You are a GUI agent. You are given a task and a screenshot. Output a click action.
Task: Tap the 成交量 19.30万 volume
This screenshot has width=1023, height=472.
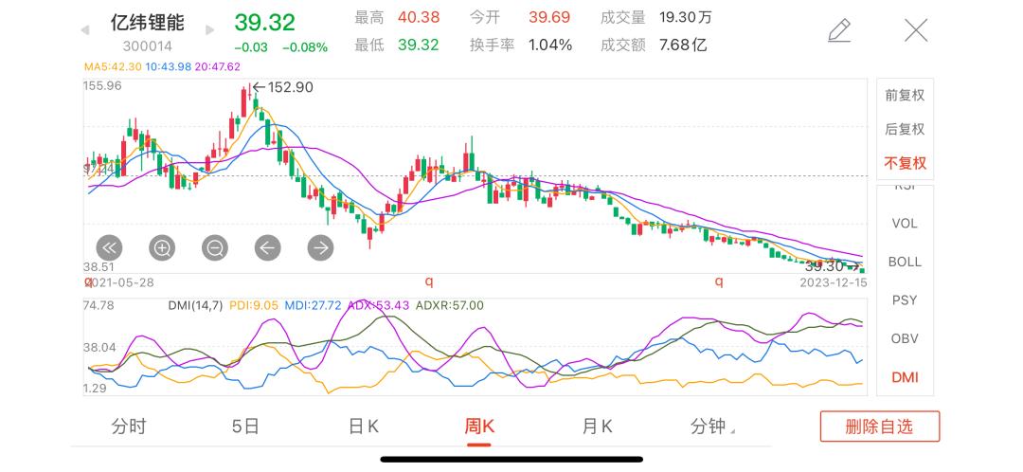click(656, 17)
